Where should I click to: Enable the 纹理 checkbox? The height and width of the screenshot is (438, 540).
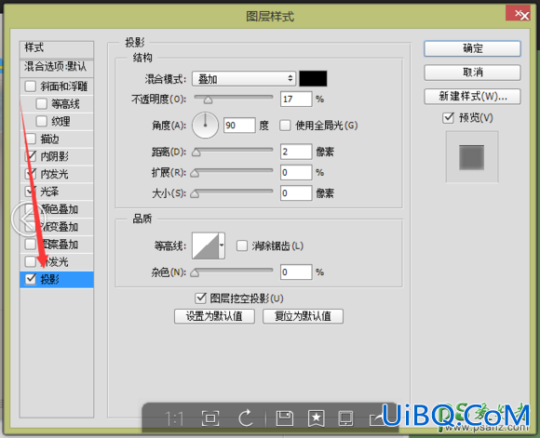(42, 121)
